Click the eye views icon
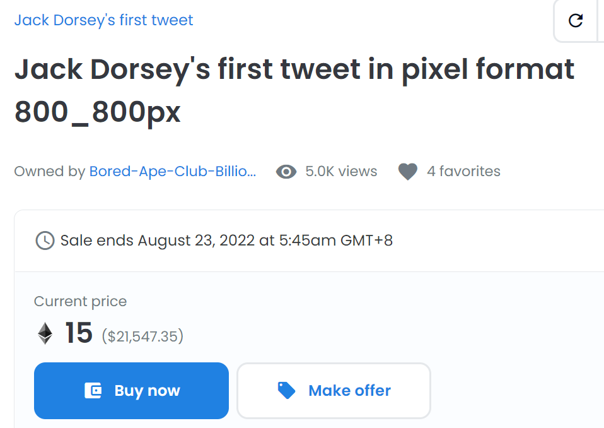The height and width of the screenshot is (428, 604). coord(286,172)
